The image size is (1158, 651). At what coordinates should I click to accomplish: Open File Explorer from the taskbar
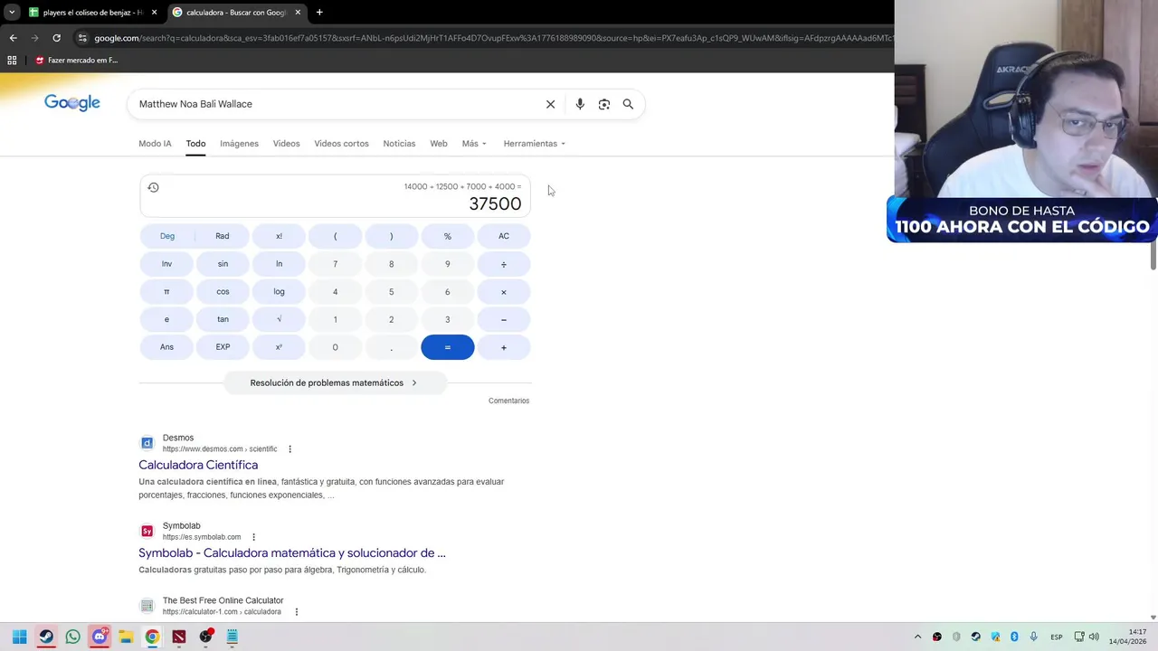pos(126,637)
